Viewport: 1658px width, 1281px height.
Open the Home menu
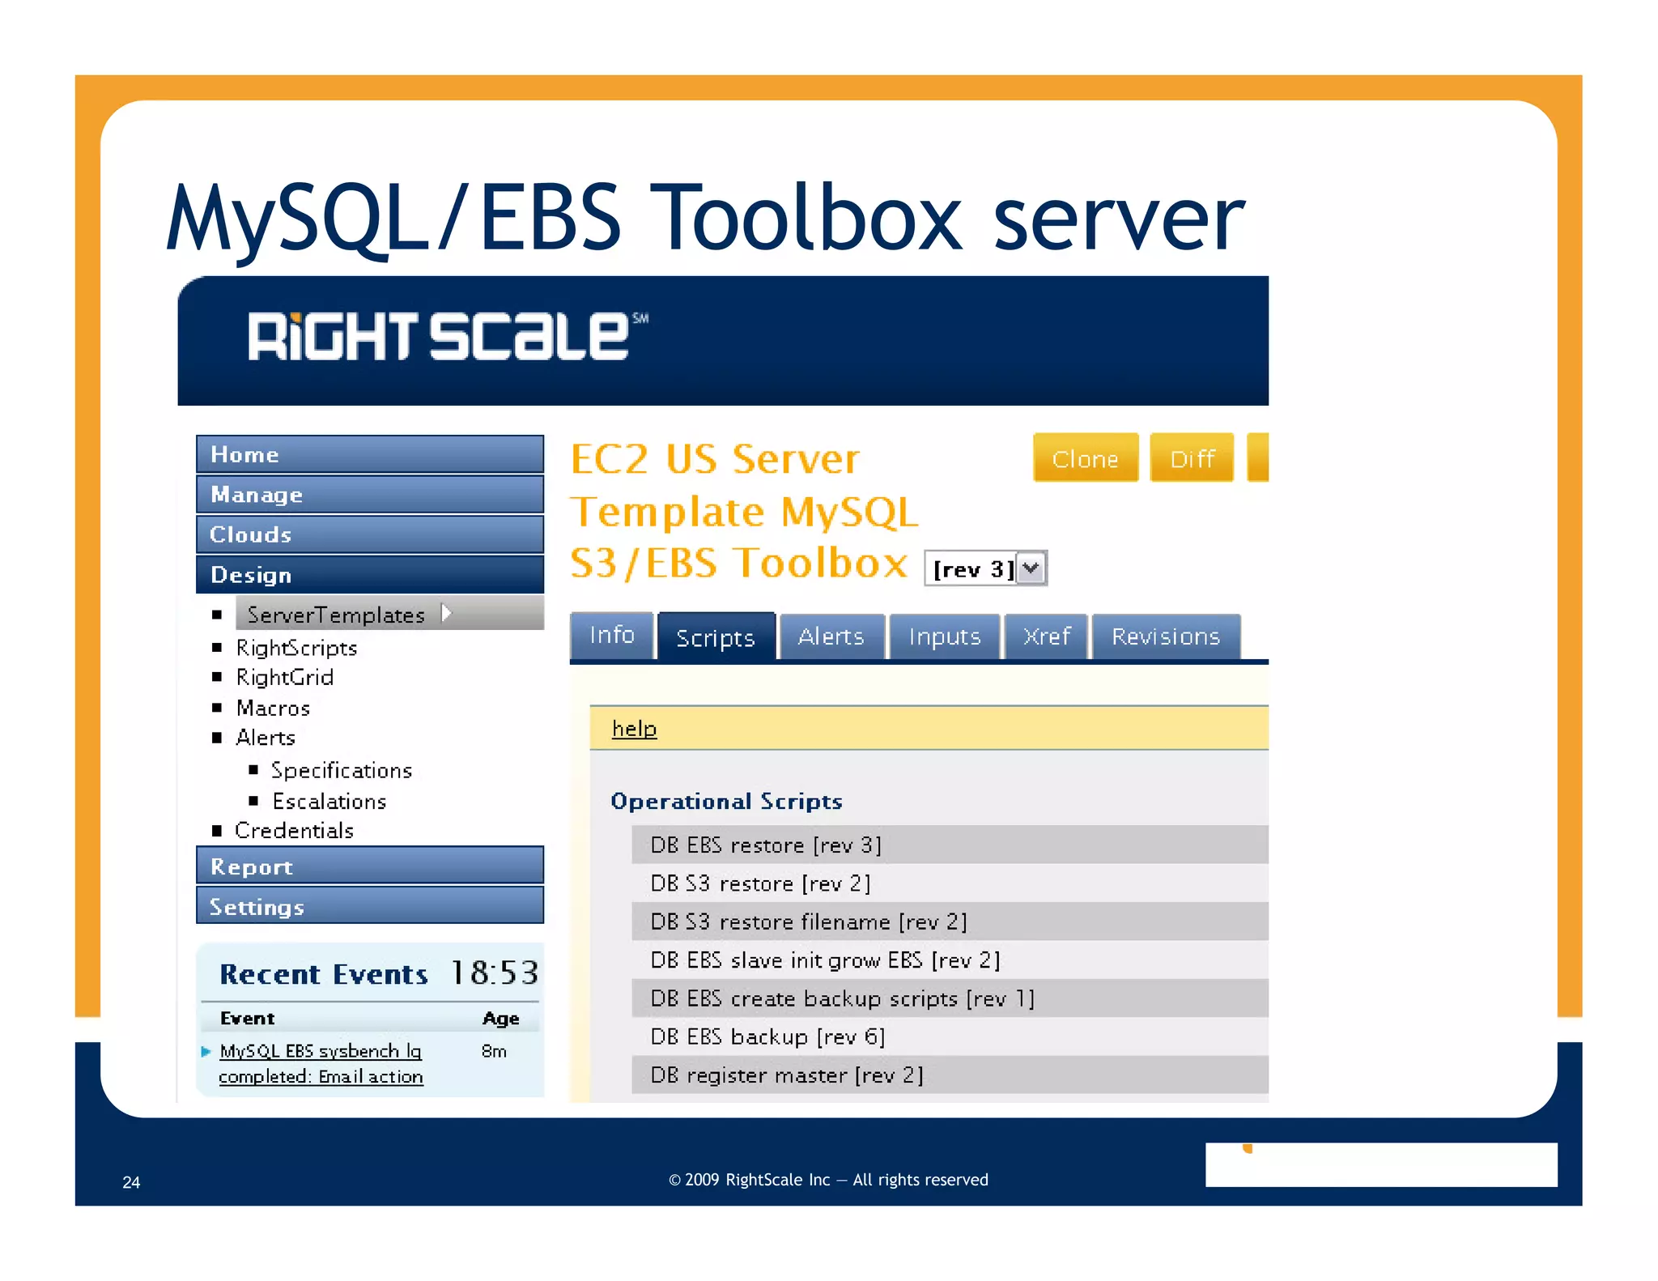pyautogui.click(x=370, y=454)
